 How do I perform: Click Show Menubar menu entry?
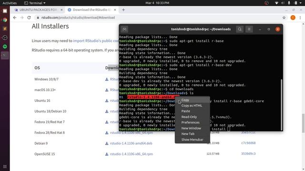click(x=192, y=140)
